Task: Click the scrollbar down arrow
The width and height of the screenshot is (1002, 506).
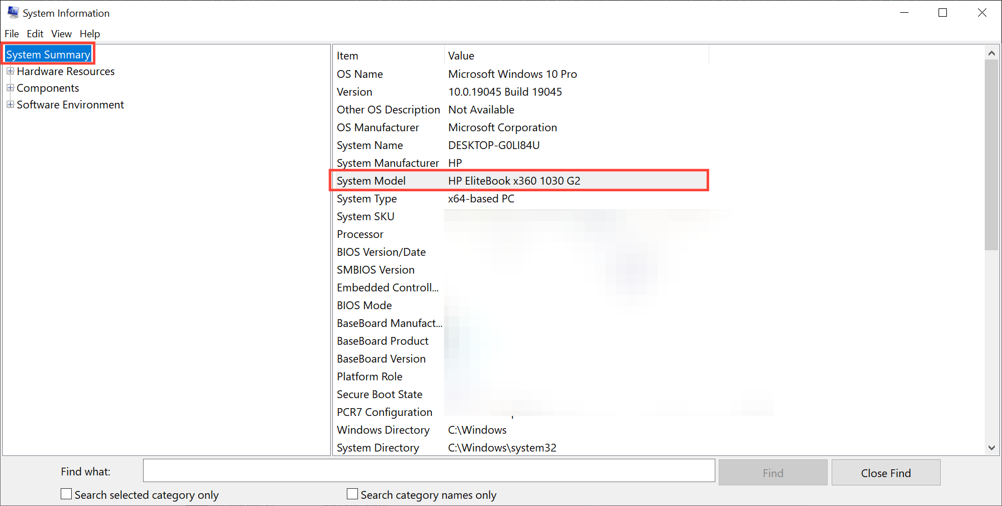Action: click(x=992, y=447)
